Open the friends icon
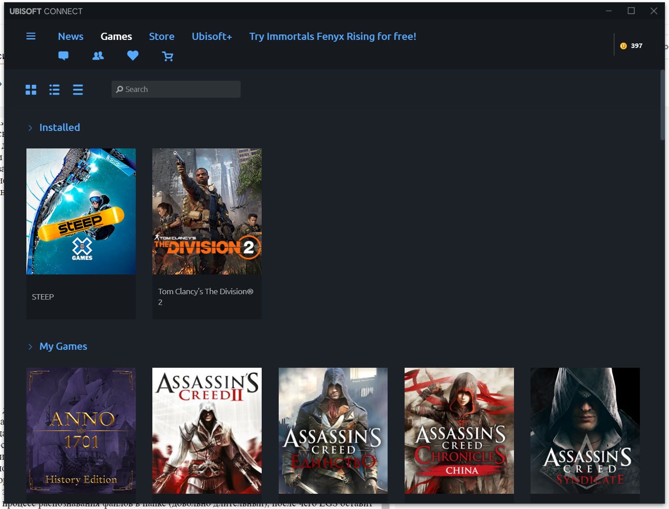 tap(98, 56)
